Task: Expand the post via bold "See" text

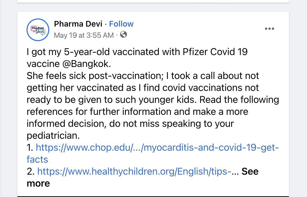Action: tap(250, 171)
